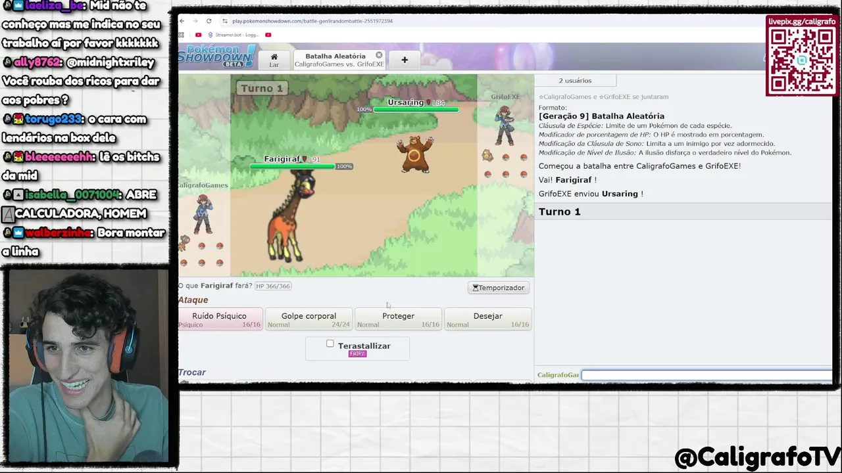
Task: Close the Batalha Aleatória tab with X
Action: click(379, 55)
